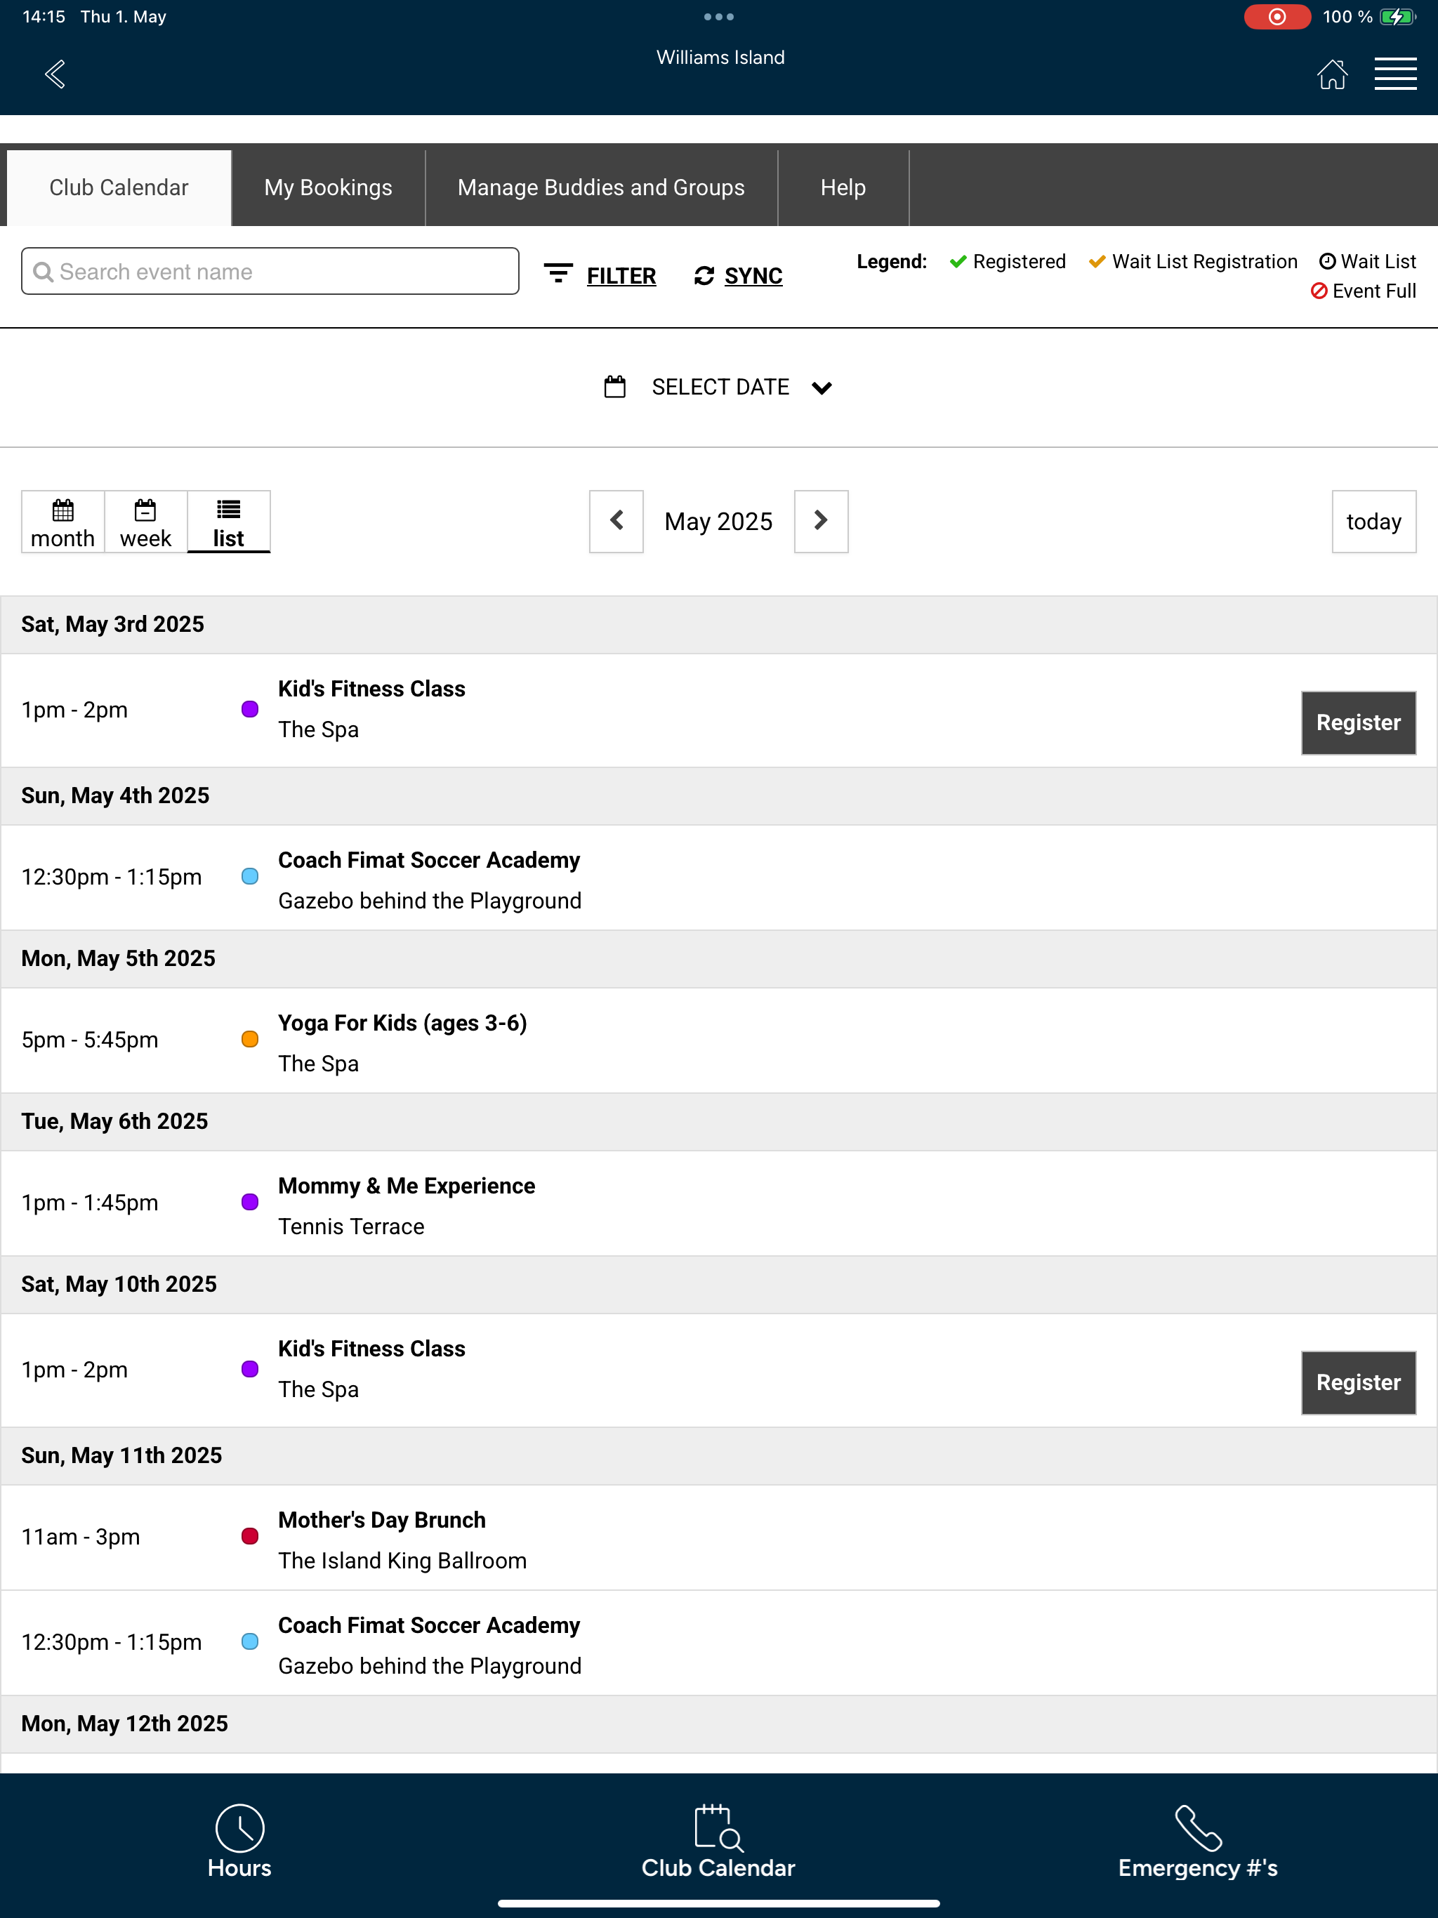
Task: Go to next month
Action: 822,521
